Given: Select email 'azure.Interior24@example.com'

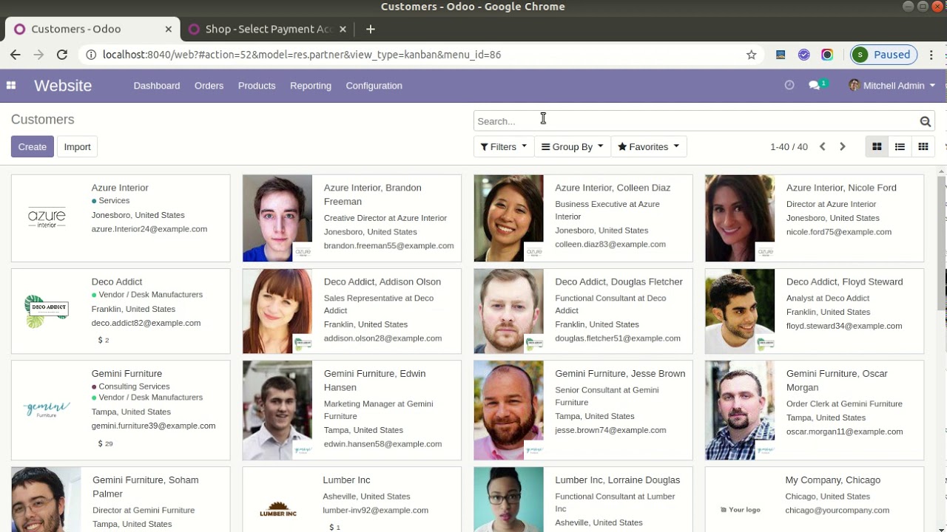Looking at the screenshot, I should pos(149,229).
